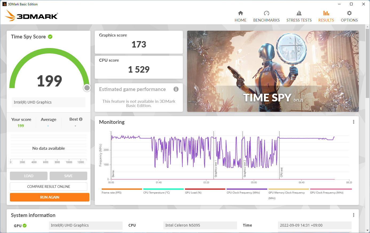The height and width of the screenshot is (233, 370).
Task: Switch to BENCHMARKS tab
Action: 266,20
